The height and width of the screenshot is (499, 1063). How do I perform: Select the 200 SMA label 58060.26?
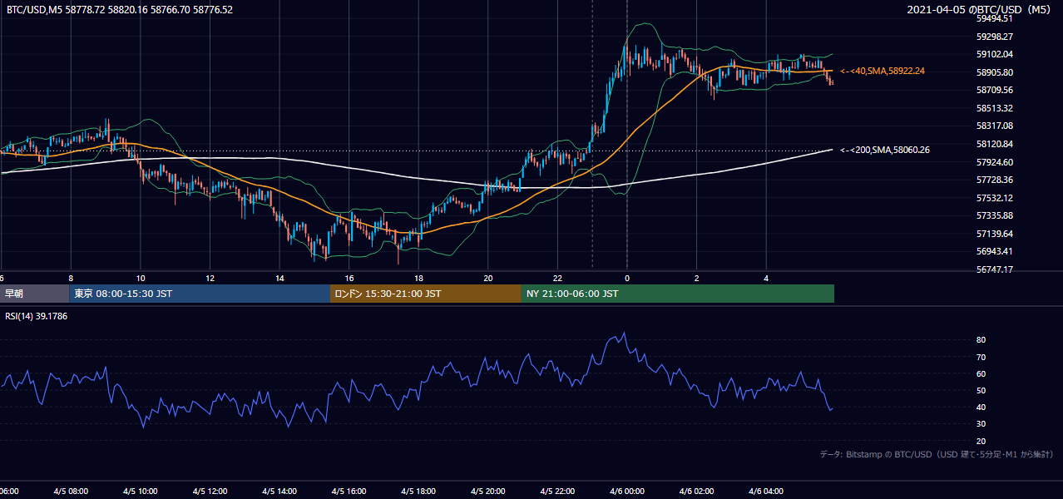pyautogui.click(x=885, y=150)
